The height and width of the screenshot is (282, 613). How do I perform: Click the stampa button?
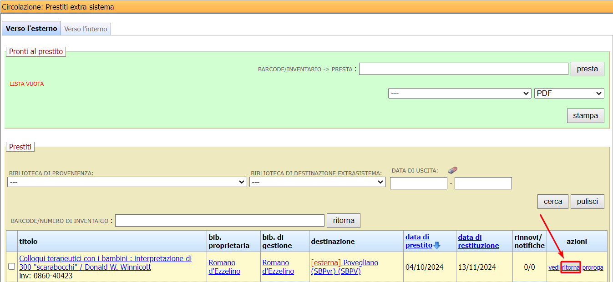585,116
